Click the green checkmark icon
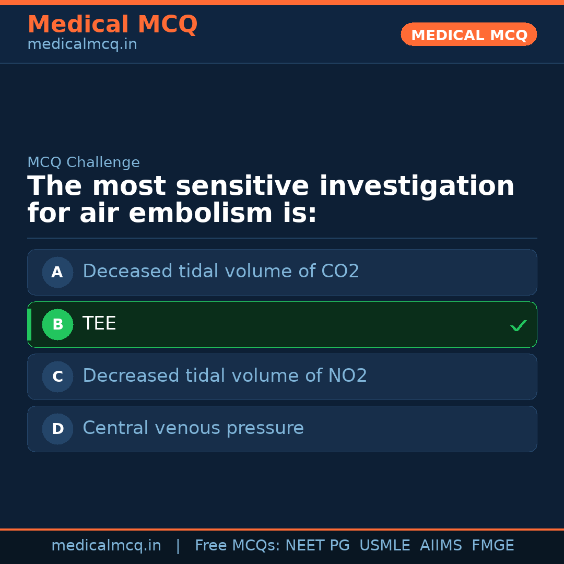This screenshot has width=564, height=564. click(518, 325)
